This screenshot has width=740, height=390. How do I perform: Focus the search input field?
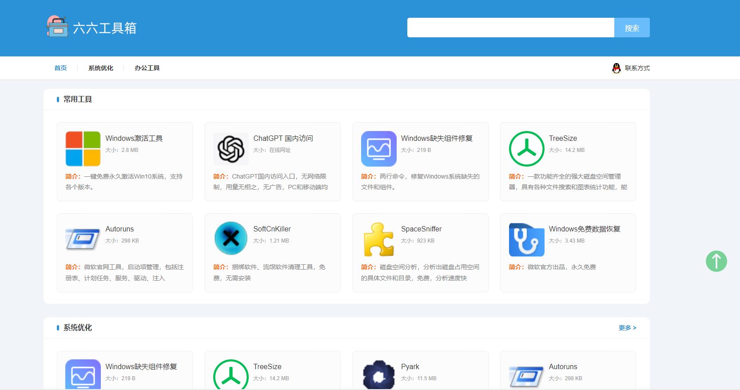click(511, 28)
